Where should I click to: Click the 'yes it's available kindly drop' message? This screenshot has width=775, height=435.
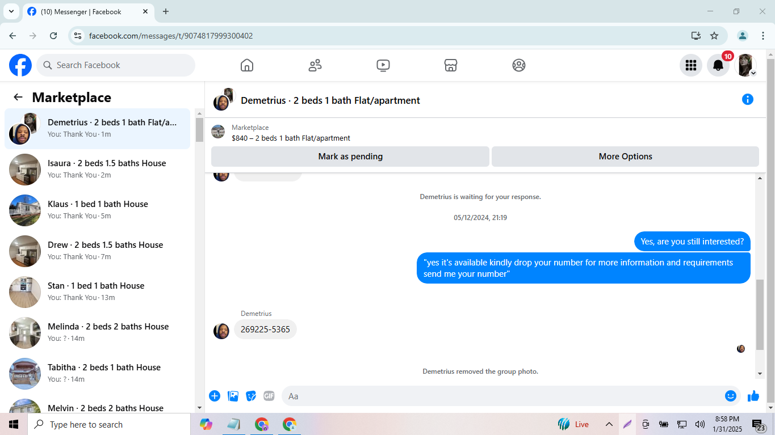click(583, 268)
